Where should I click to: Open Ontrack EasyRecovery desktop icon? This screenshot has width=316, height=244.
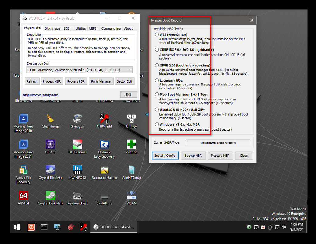tap(105, 149)
